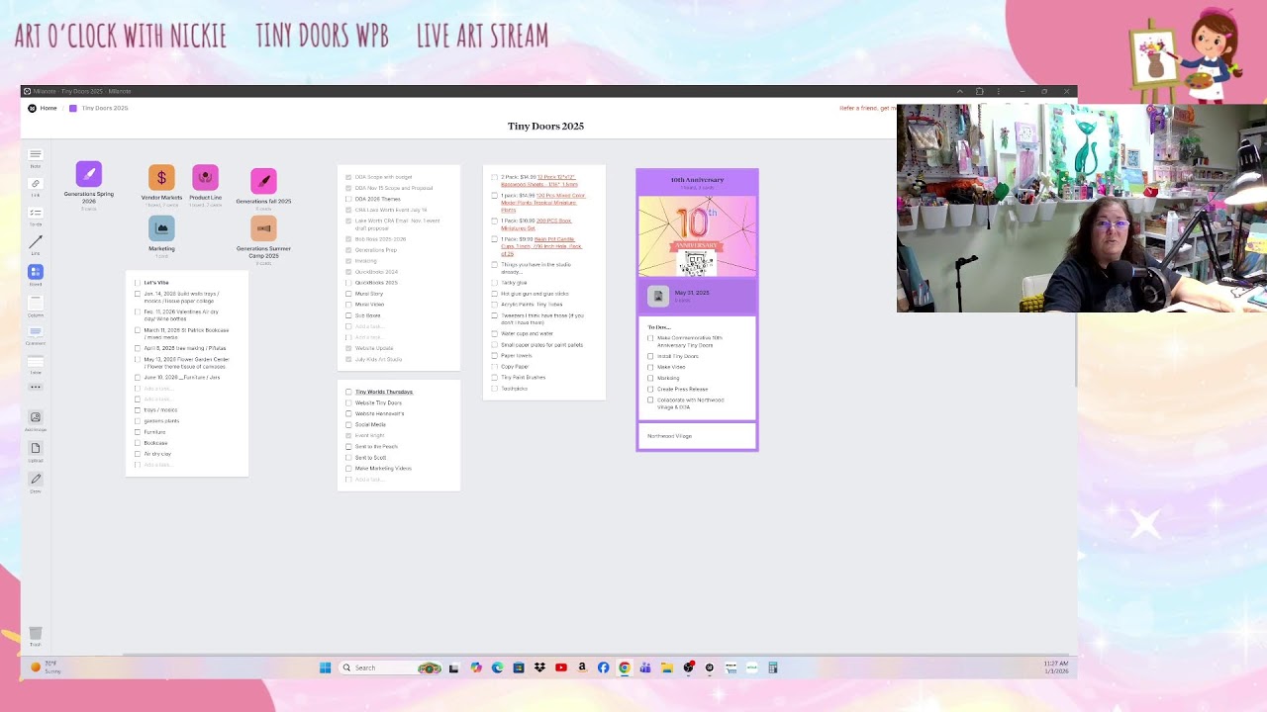Open the Windows Start menu
The height and width of the screenshot is (712, 1267).
pos(325,667)
